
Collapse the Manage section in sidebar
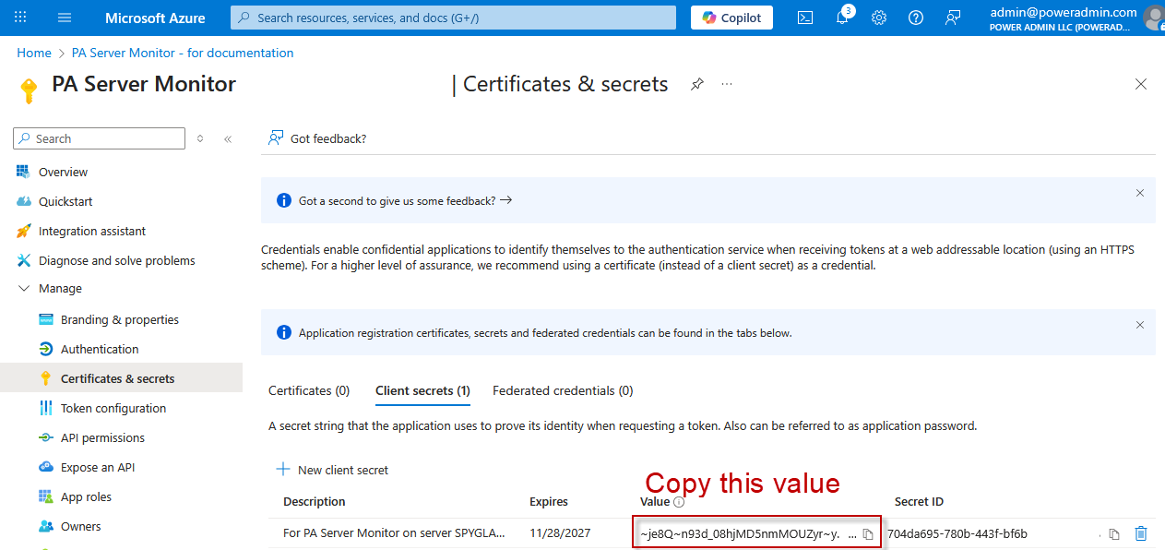(24, 289)
